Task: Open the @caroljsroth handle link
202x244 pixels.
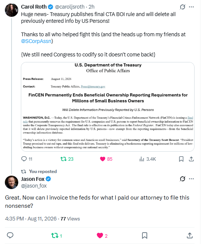Action: [x=70, y=7]
